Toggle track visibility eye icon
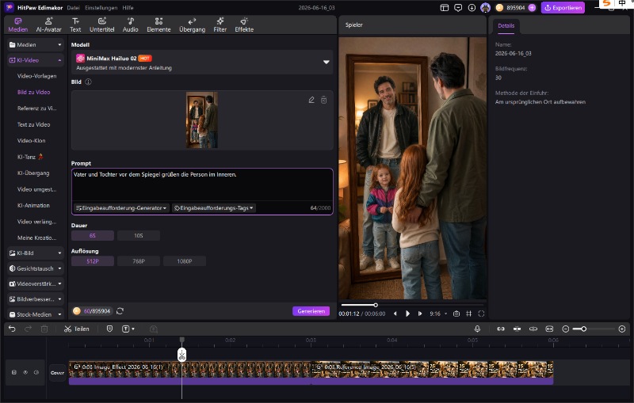 (x=25, y=372)
